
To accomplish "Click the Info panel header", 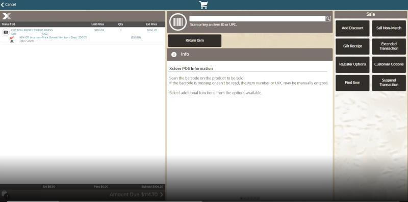I will coord(249,55).
